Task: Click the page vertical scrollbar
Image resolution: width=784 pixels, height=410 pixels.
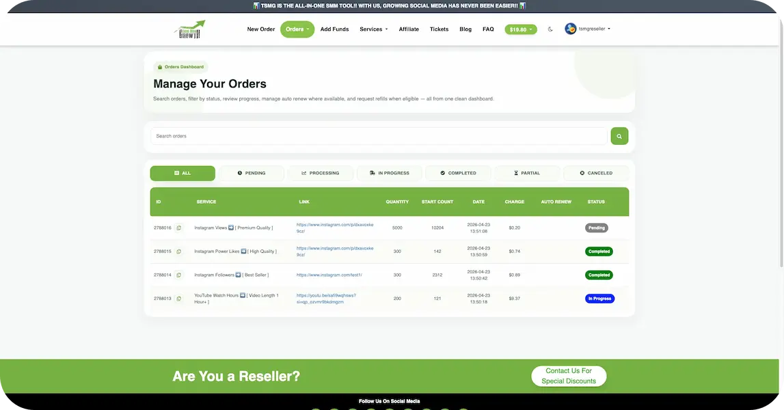Action: tap(781, 145)
